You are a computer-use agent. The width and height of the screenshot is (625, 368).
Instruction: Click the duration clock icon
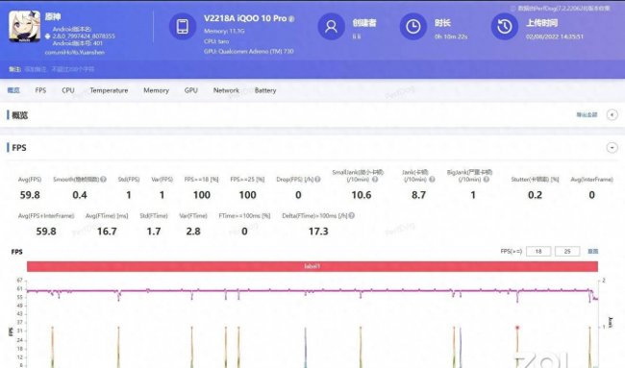pyautogui.click(x=412, y=27)
